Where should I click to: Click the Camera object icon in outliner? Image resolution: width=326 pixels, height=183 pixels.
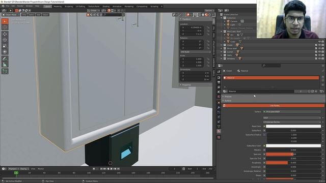228,21
